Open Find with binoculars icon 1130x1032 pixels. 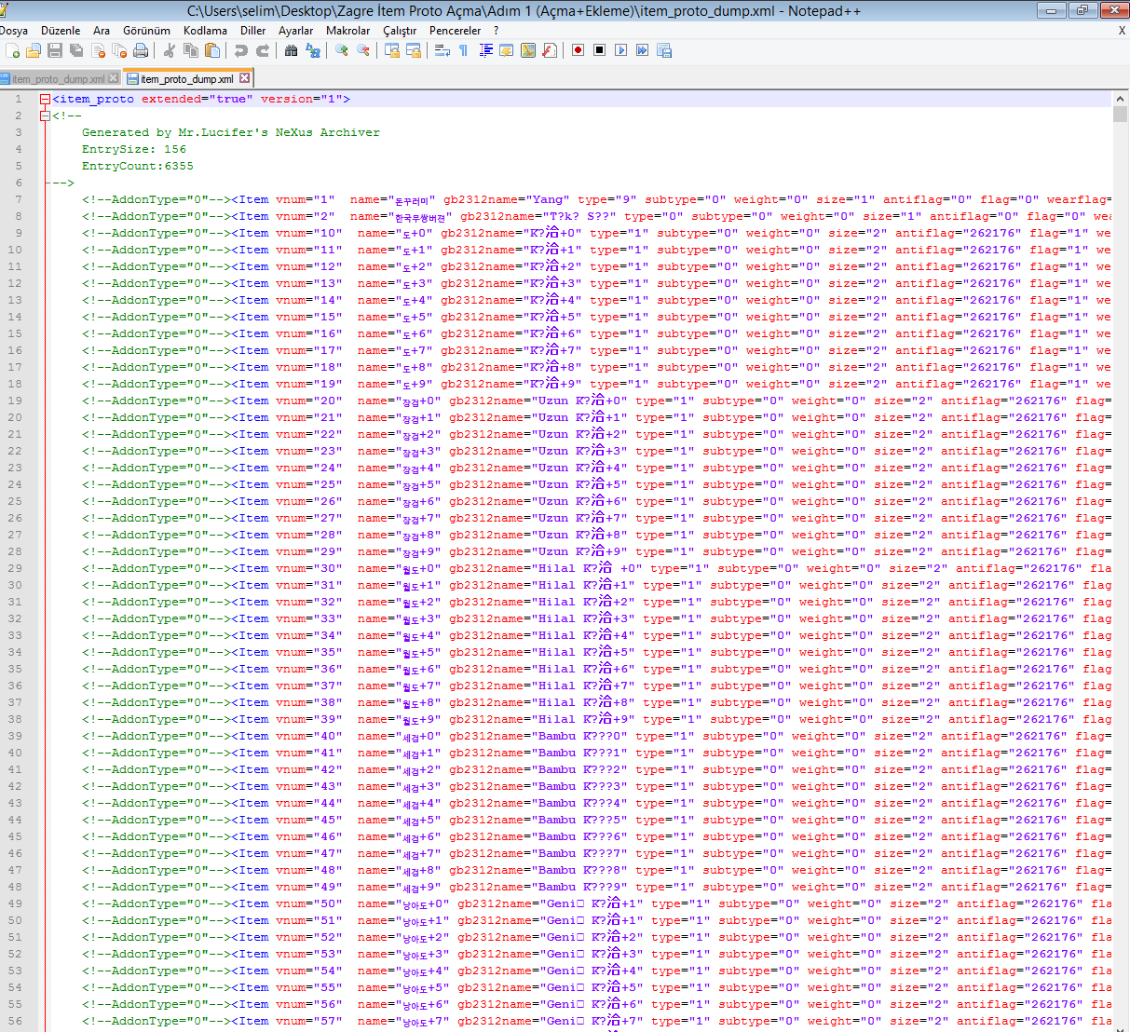click(292, 50)
